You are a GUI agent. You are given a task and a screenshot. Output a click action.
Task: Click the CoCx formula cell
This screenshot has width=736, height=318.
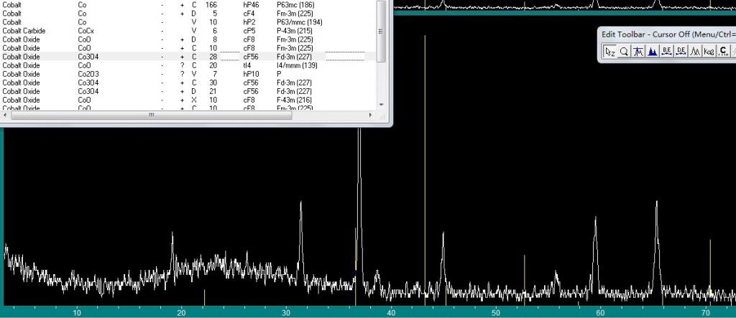[86, 31]
